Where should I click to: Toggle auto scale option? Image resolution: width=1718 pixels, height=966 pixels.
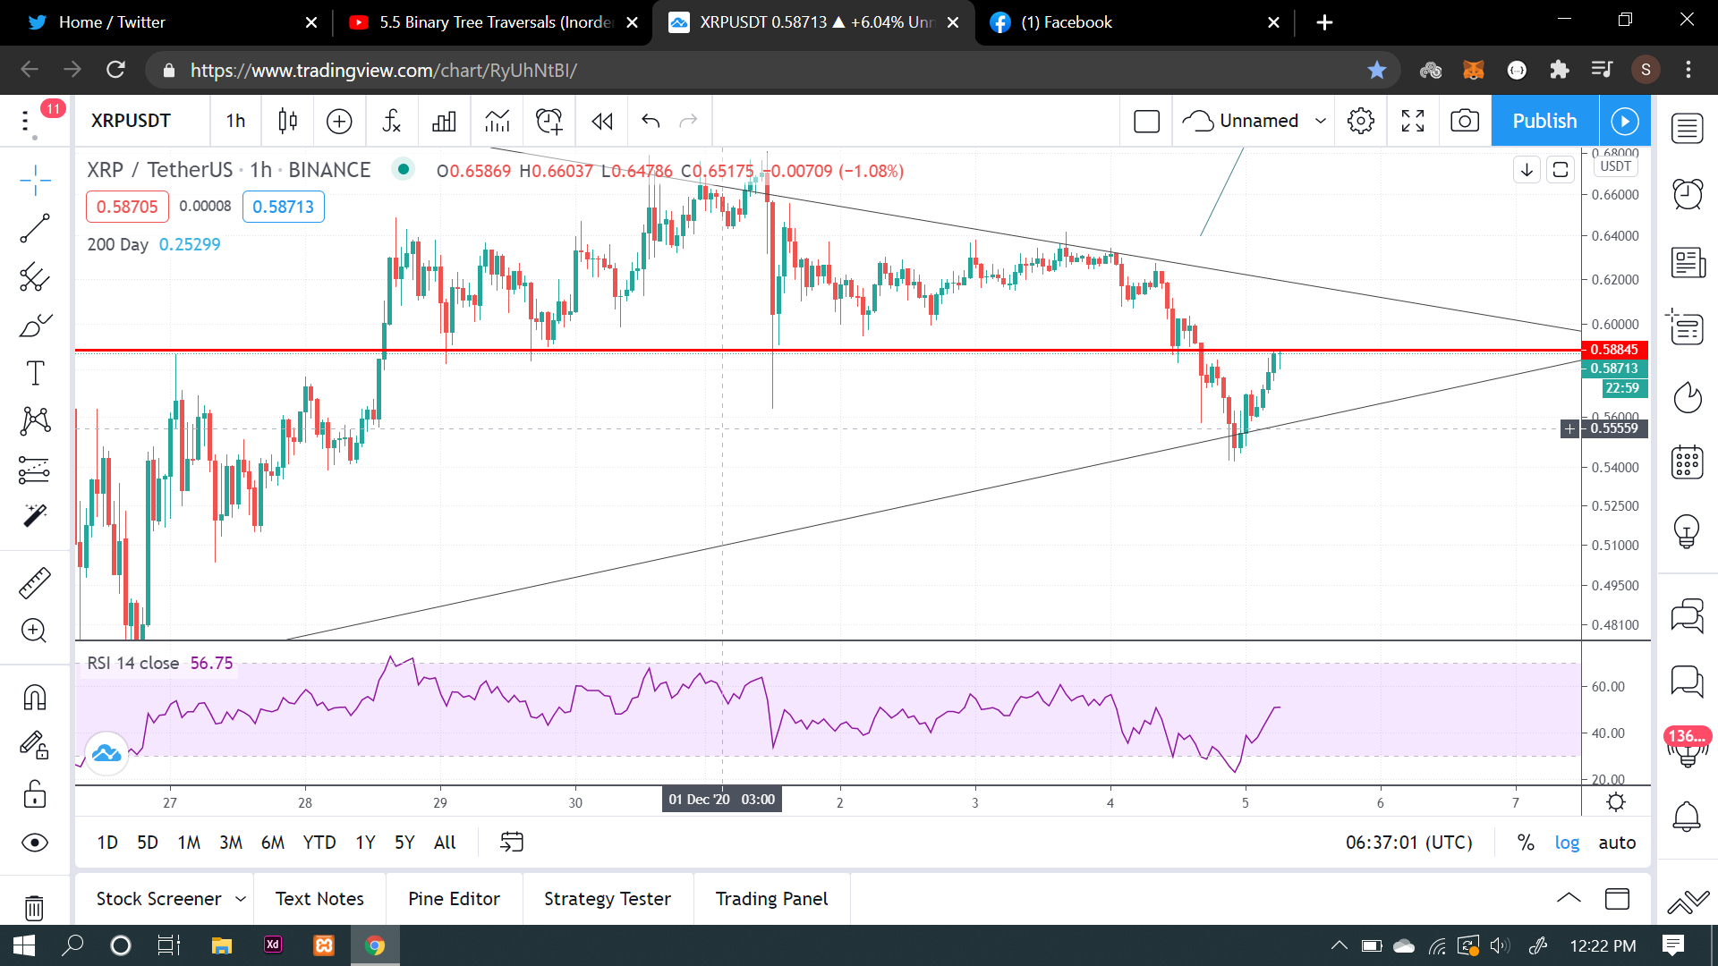coord(1617,843)
